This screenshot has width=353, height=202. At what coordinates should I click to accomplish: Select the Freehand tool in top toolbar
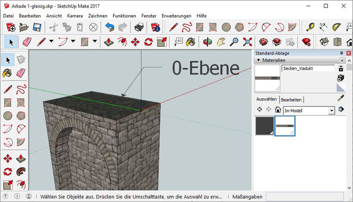pyautogui.click(x=187, y=27)
